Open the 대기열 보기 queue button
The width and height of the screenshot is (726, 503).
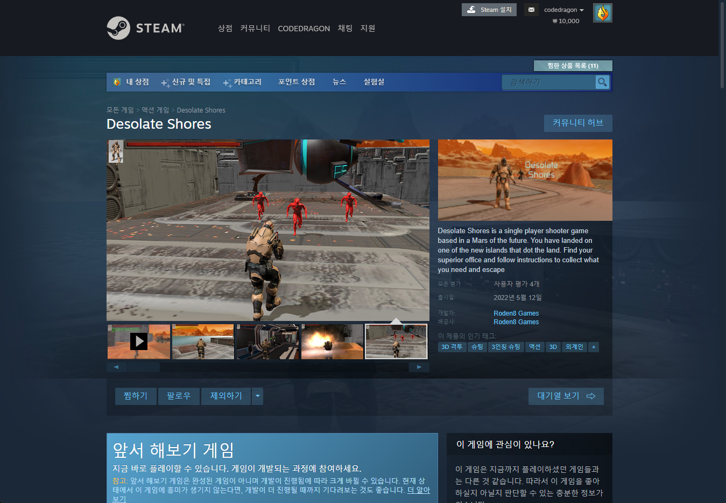pyautogui.click(x=566, y=396)
